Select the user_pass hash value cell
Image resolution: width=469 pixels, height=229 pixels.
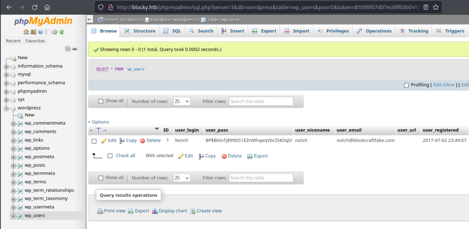coord(249,140)
